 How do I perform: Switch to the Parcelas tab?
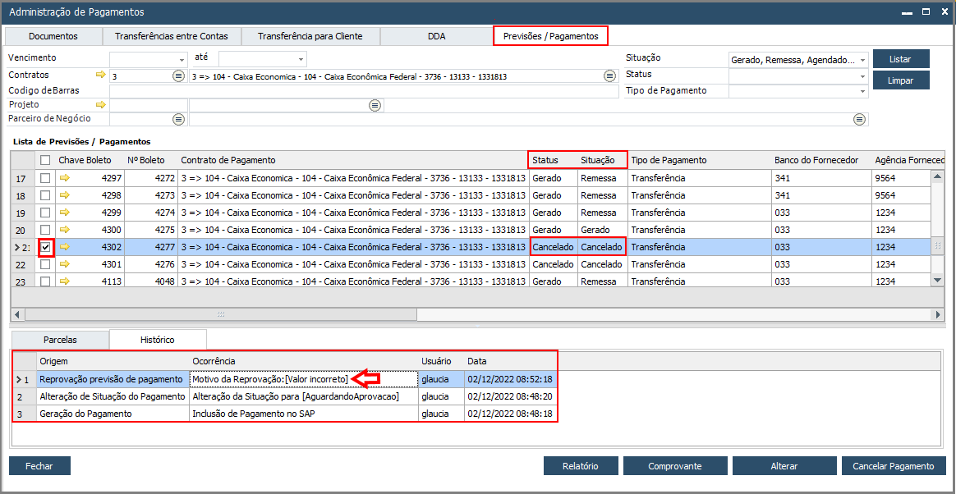[60, 339]
